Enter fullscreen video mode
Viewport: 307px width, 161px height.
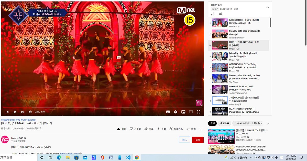coord(199,112)
